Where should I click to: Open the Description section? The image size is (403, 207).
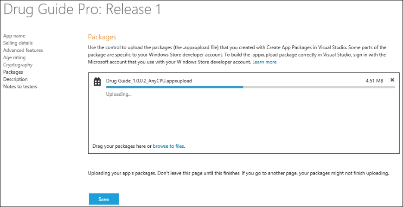click(x=15, y=79)
